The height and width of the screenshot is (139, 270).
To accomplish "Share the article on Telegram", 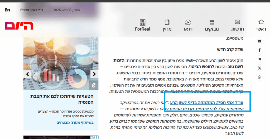I will (x=259, y=59).
